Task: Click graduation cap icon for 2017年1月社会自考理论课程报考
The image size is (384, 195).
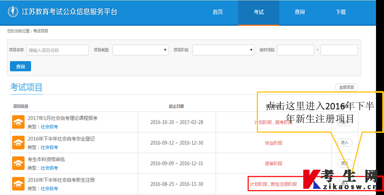Action: pos(18,122)
